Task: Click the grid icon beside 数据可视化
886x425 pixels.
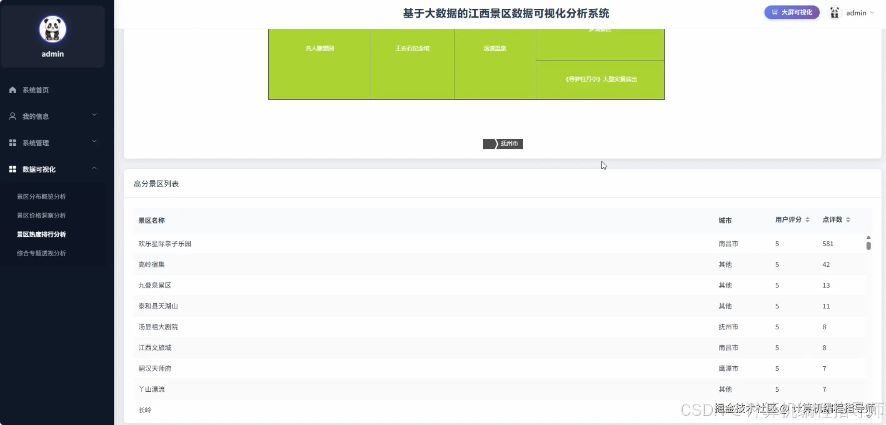Action: (x=12, y=169)
